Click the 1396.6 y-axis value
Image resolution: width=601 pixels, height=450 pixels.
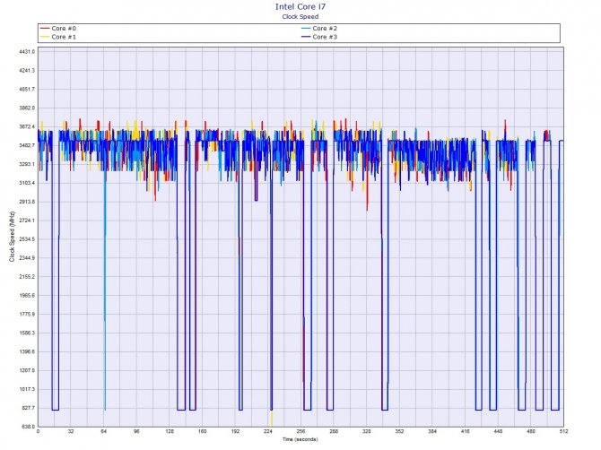click(x=27, y=352)
